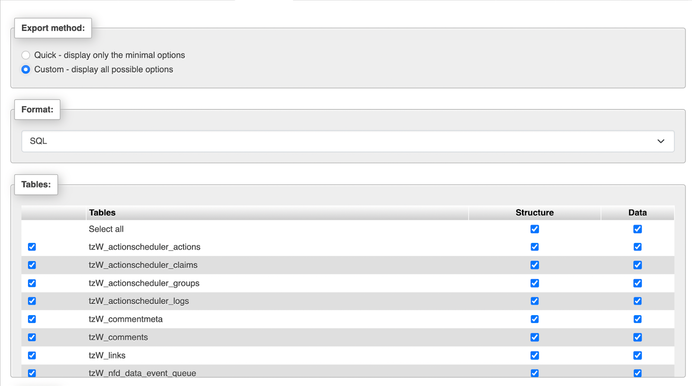Toggle Select all Data checkbox
692x386 pixels.
[x=638, y=229]
